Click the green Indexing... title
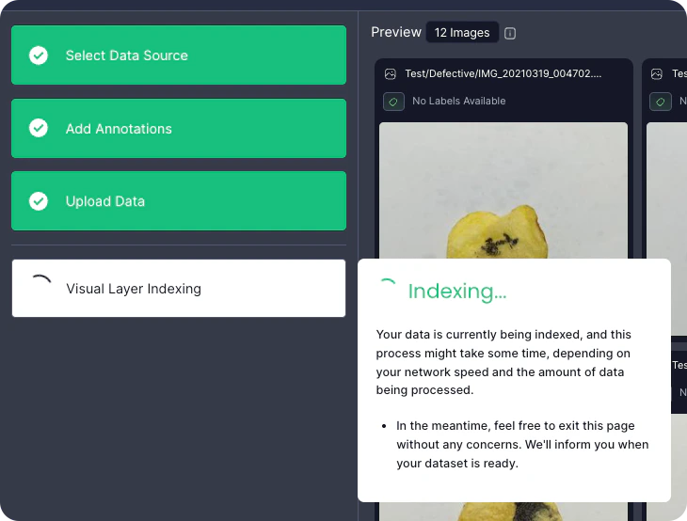This screenshot has height=521, width=687. click(457, 292)
